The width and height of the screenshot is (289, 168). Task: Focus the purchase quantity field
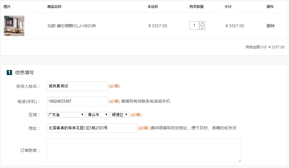[x=194, y=26]
